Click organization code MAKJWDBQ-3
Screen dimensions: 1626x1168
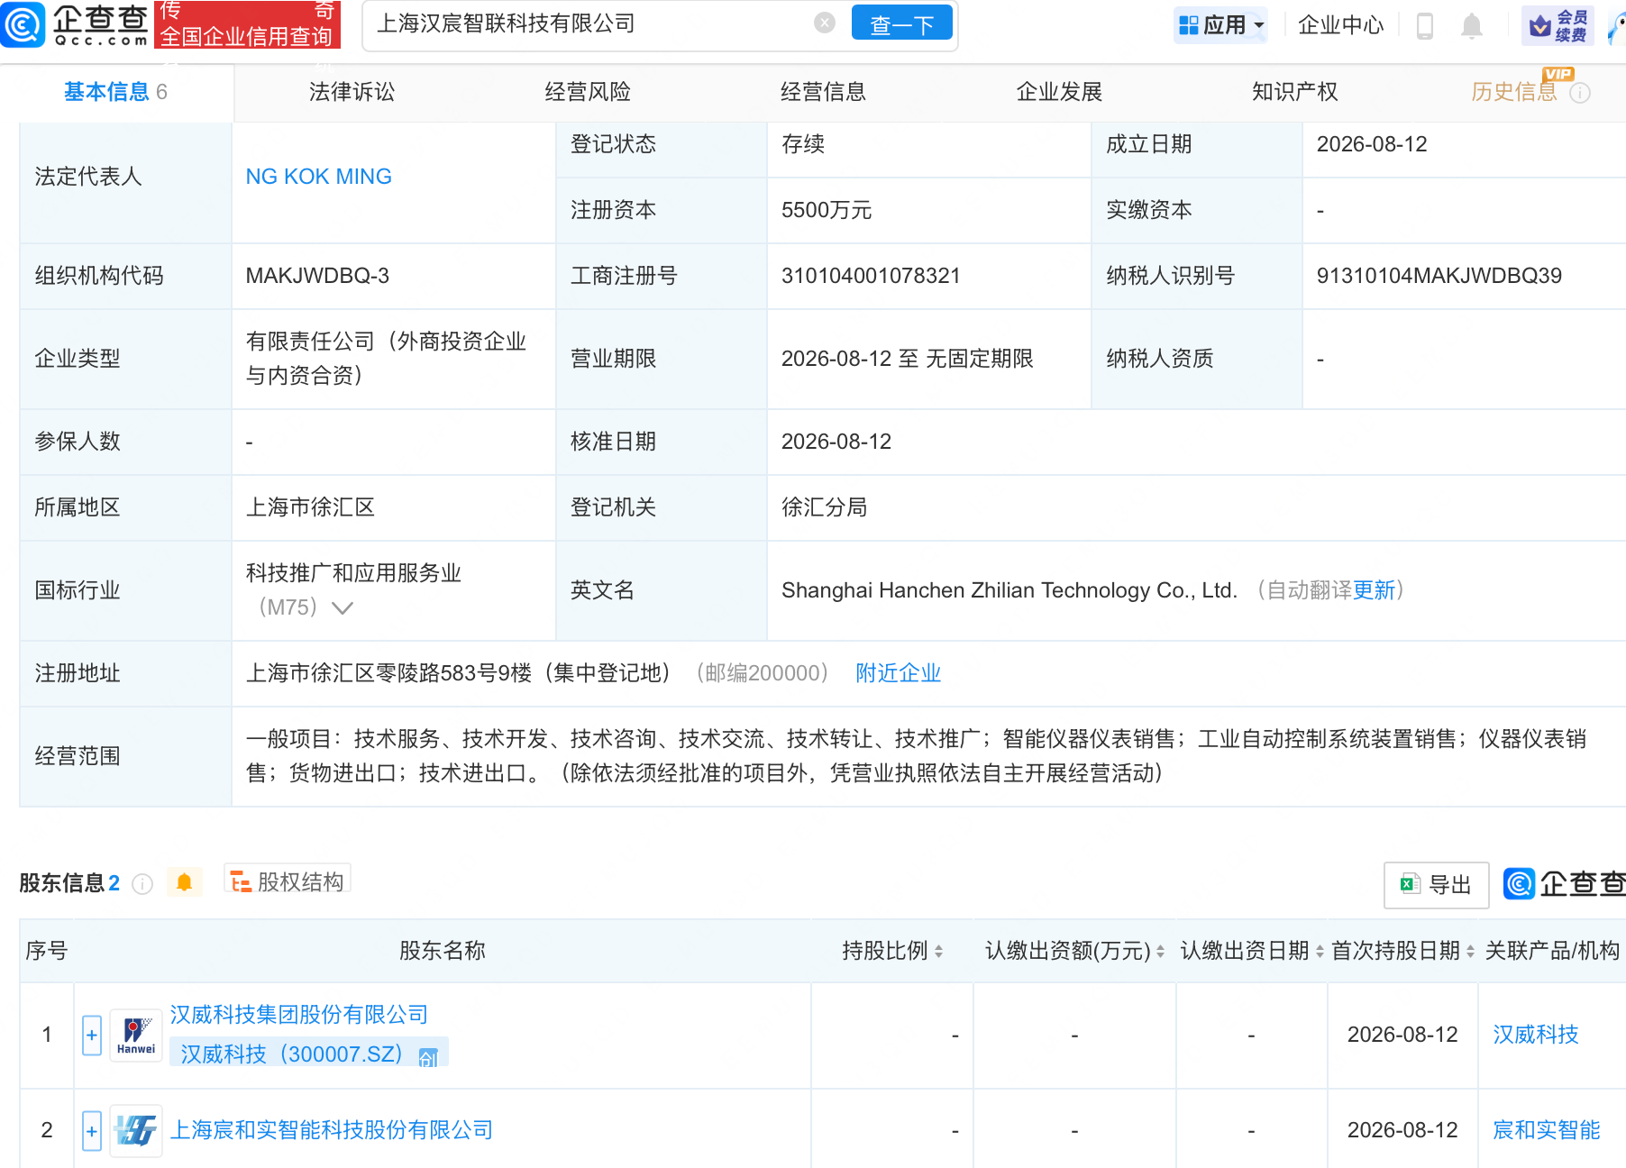[x=317, y=276]
